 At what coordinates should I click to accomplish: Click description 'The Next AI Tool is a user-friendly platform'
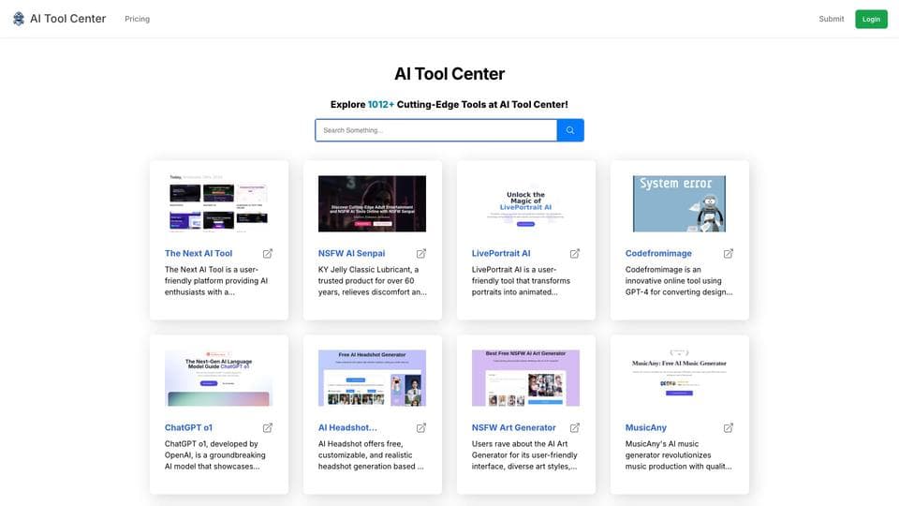(216, 280)
